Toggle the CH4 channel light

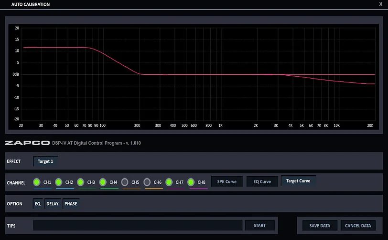point(103,182)
